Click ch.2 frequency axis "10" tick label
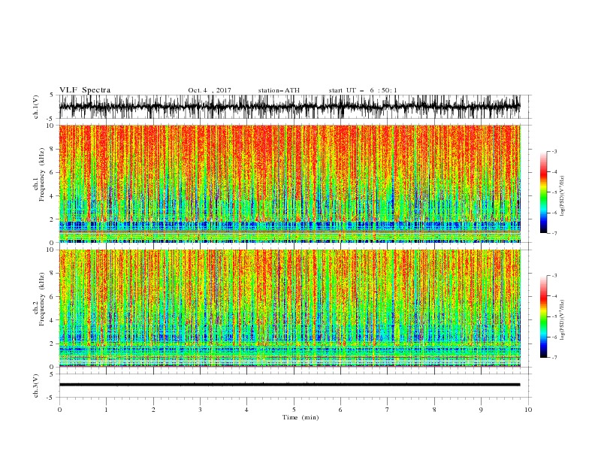Viewport: 595px width, 460px height. coord(51,250)
